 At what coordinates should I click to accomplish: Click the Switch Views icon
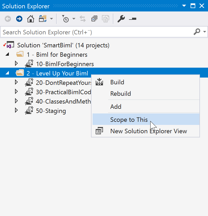42,19
